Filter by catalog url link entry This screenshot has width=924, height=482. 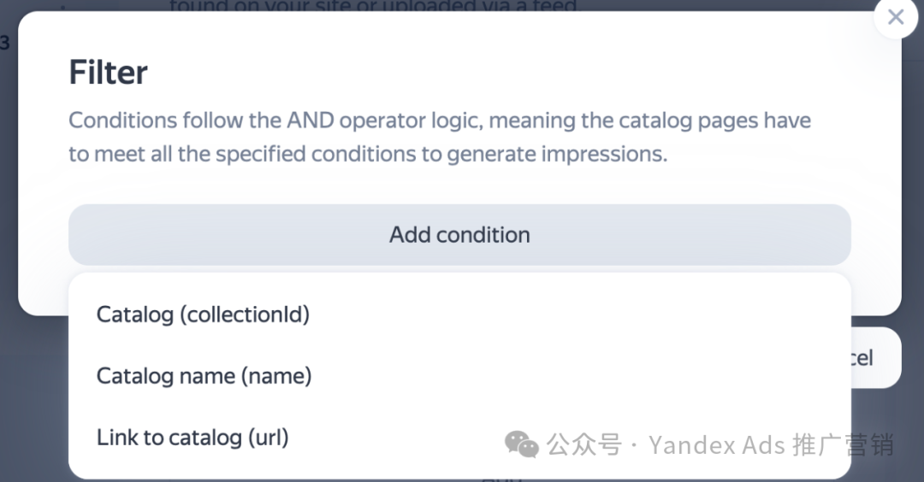pyautogui.click(x=192, y=438)
